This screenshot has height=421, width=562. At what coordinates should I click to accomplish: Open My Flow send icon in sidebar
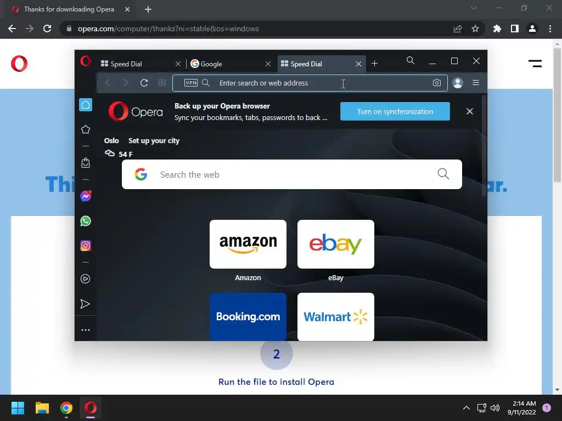coord(85,304)
